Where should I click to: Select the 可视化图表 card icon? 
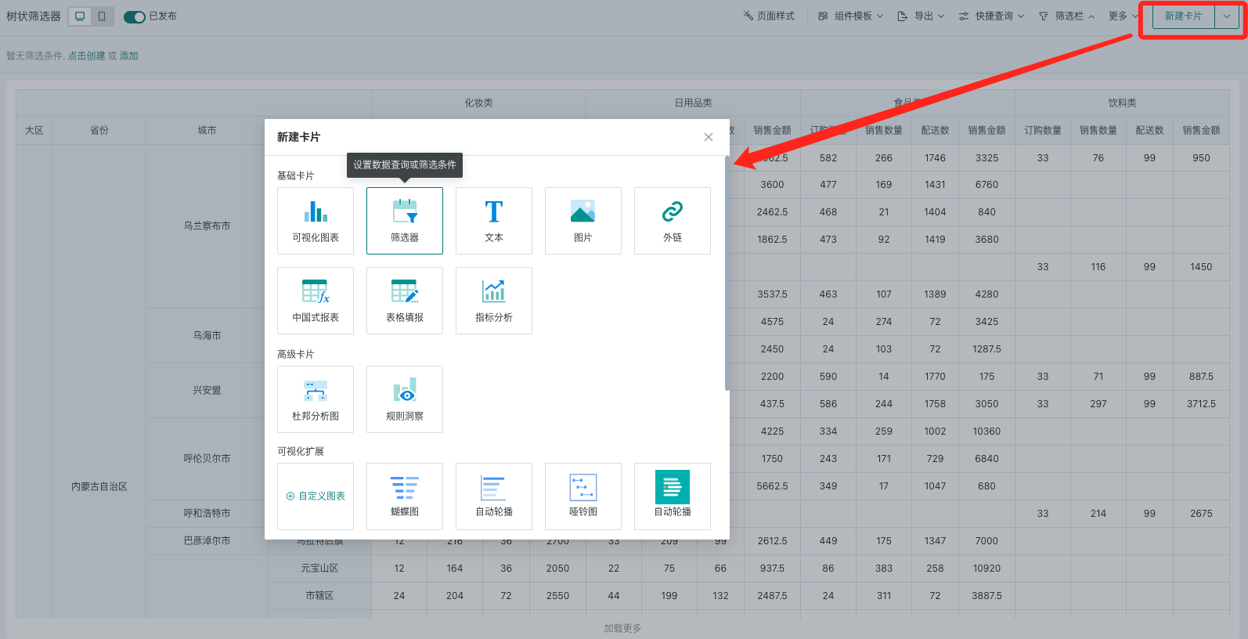click(x=316, y=221)
